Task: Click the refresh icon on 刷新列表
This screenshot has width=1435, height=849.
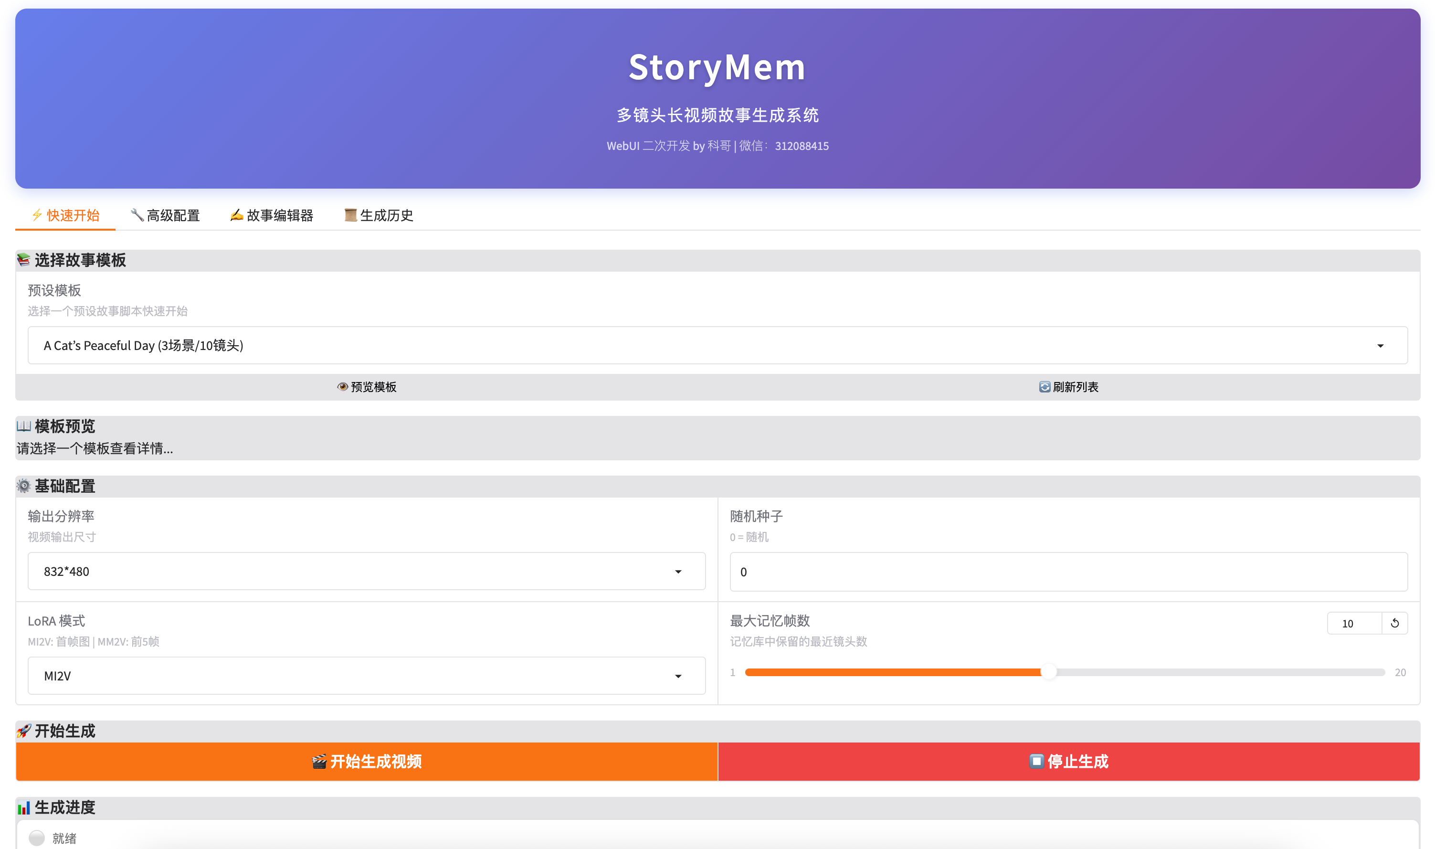Action: coord(1045,387)
